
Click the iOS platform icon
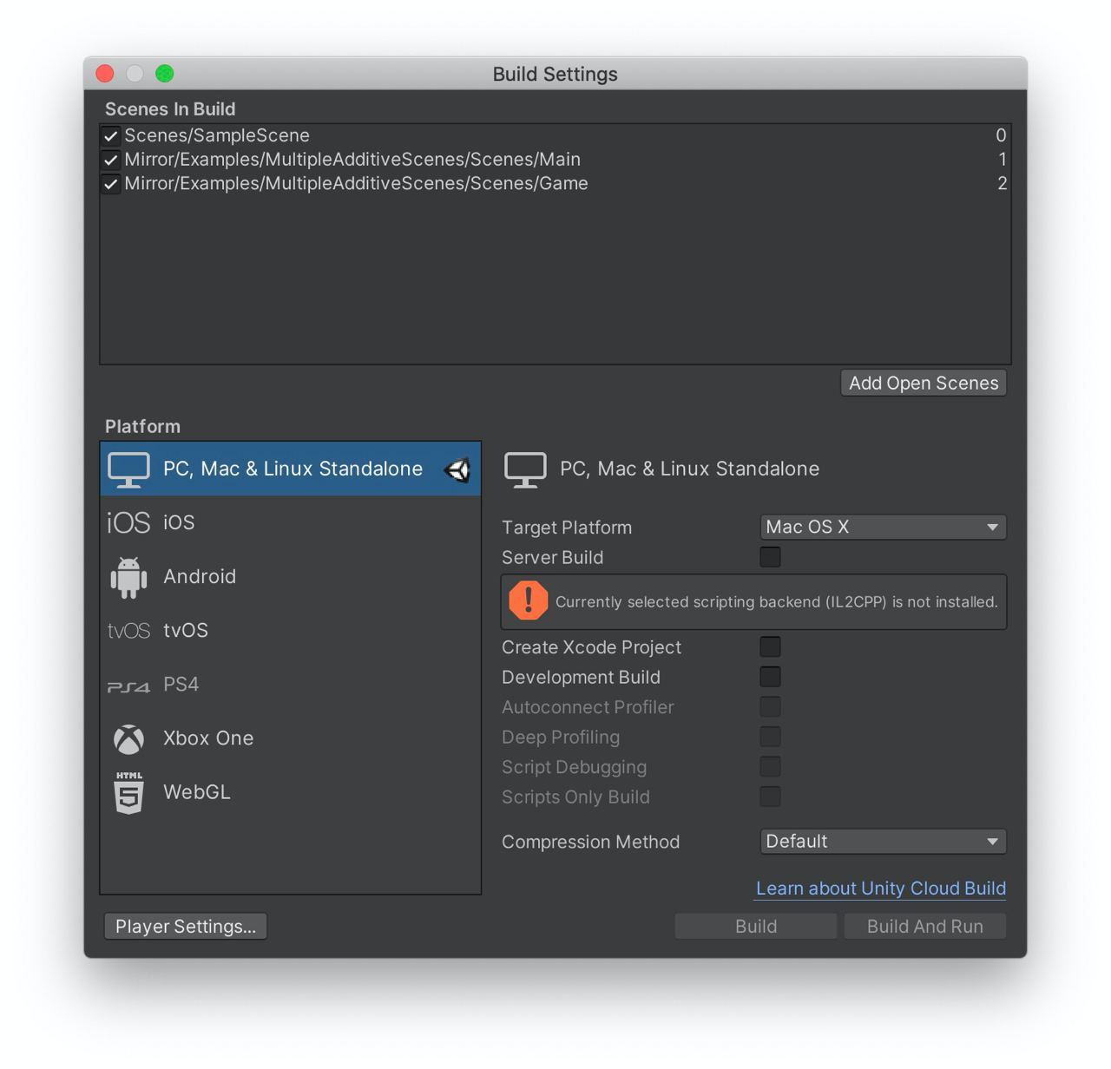coord(128,522)
